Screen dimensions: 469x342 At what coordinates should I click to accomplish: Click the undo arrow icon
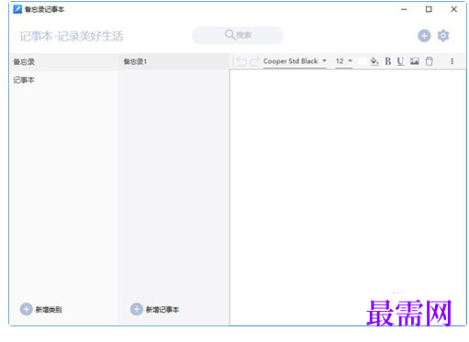(x=241, y=61)
